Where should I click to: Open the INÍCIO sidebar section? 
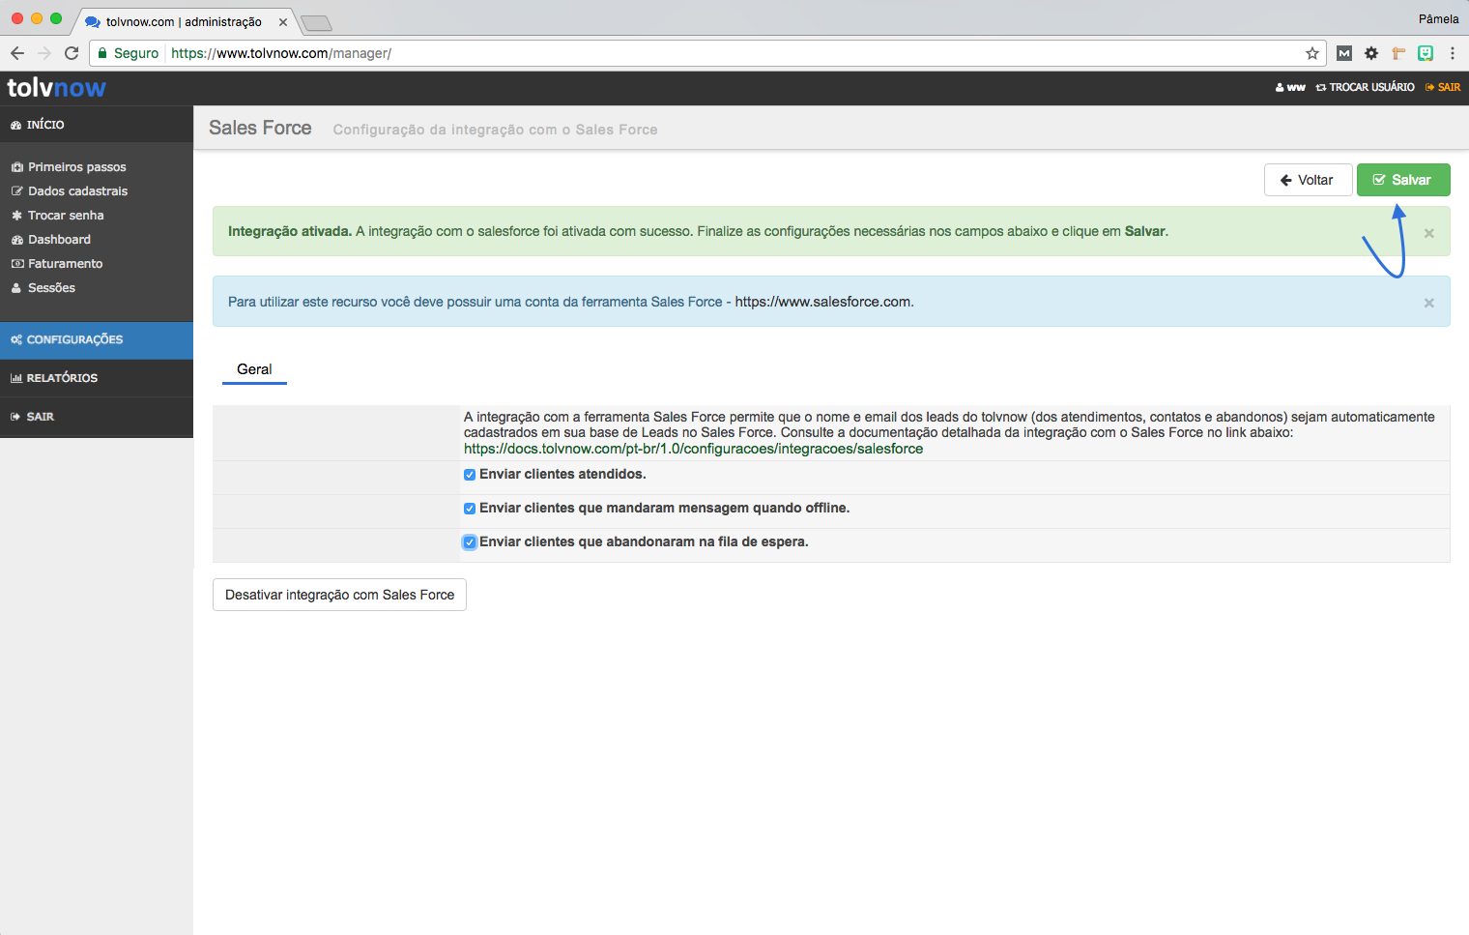click(x=97, y=125)
